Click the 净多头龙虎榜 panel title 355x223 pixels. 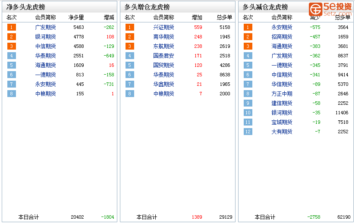coord(25,7)
